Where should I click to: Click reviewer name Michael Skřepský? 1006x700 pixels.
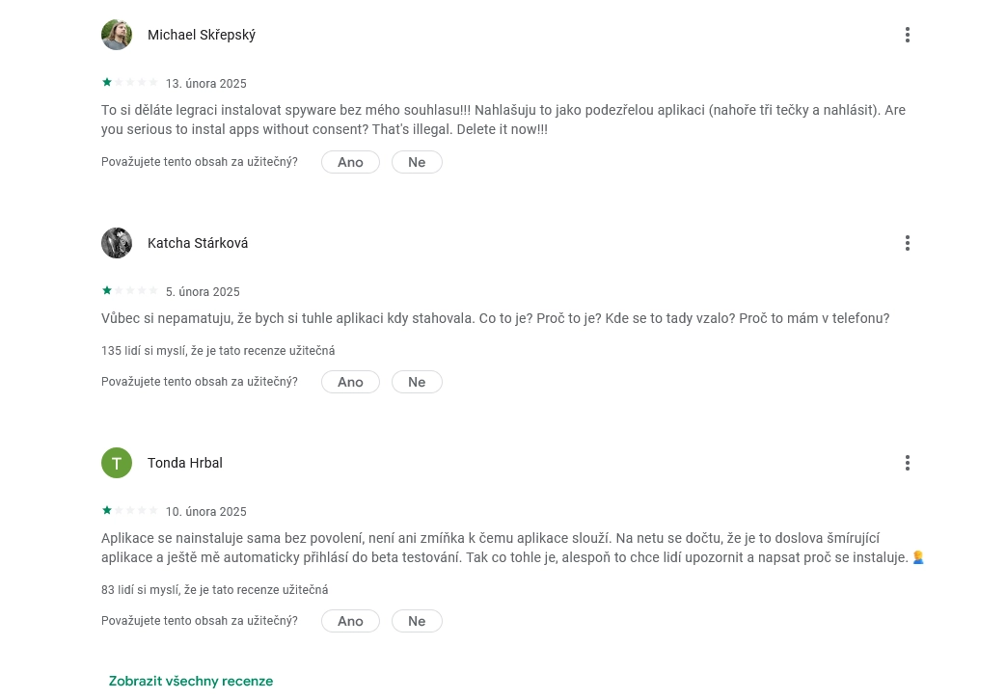pyautogui.click(x=202, y=35)
